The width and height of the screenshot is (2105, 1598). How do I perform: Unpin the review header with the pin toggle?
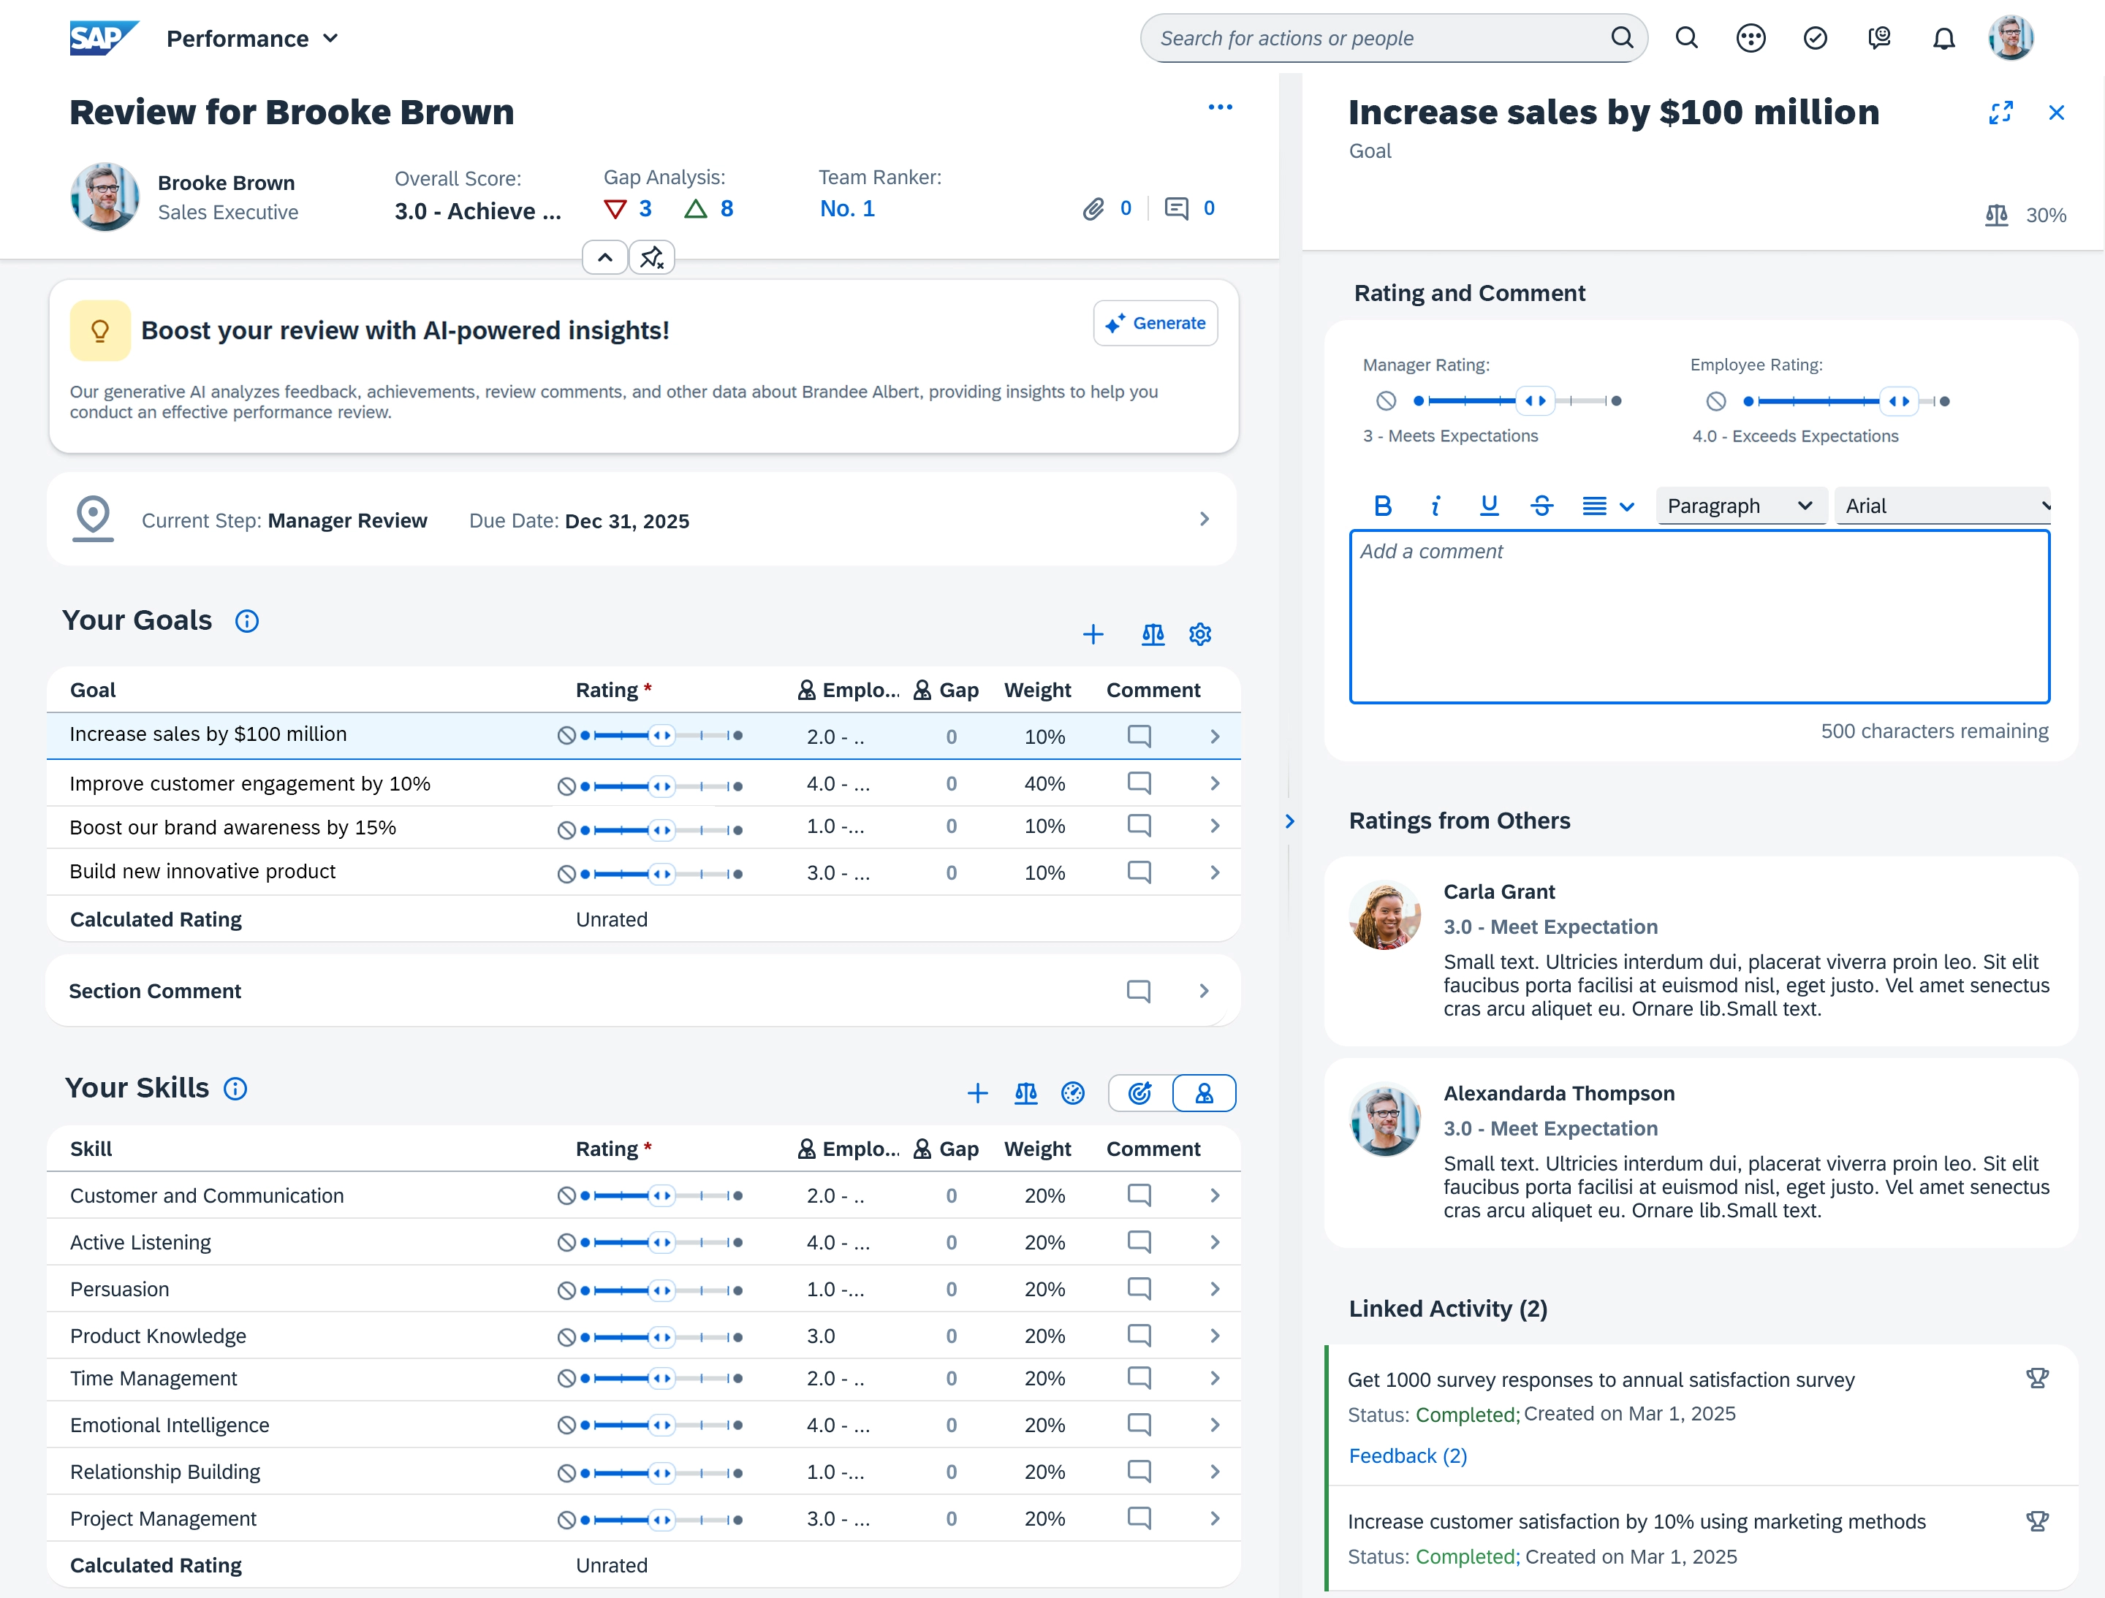point(652,256)
